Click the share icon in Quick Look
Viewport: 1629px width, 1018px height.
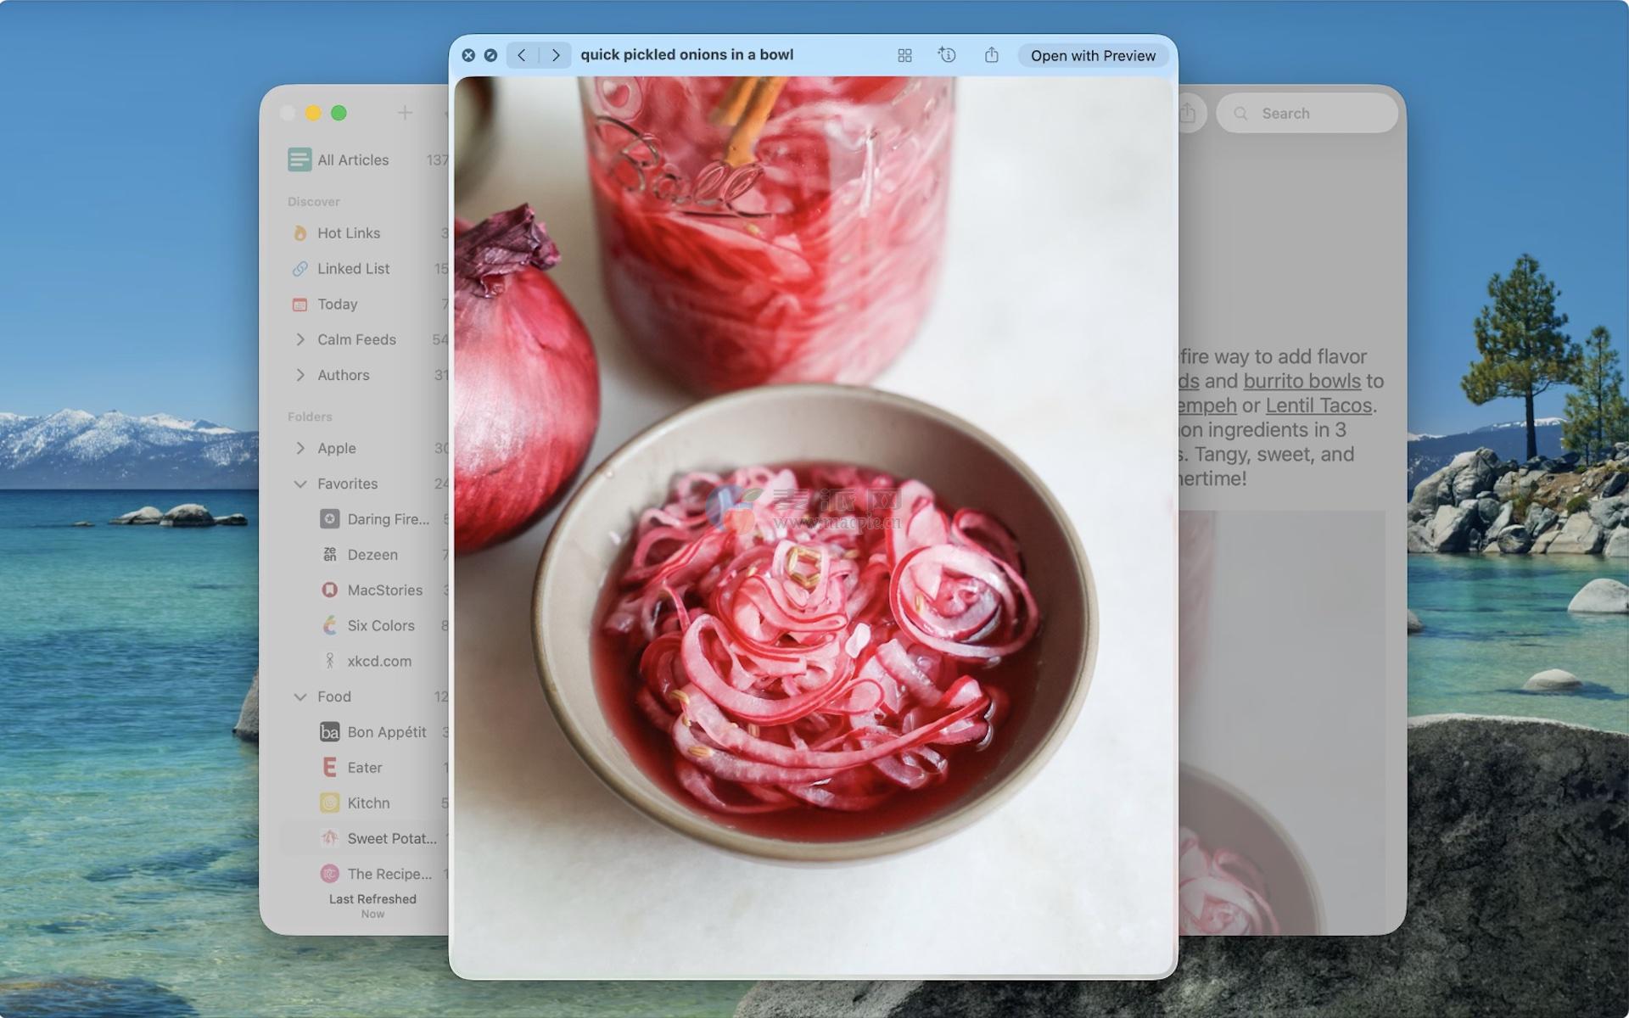tap(991, 56)
